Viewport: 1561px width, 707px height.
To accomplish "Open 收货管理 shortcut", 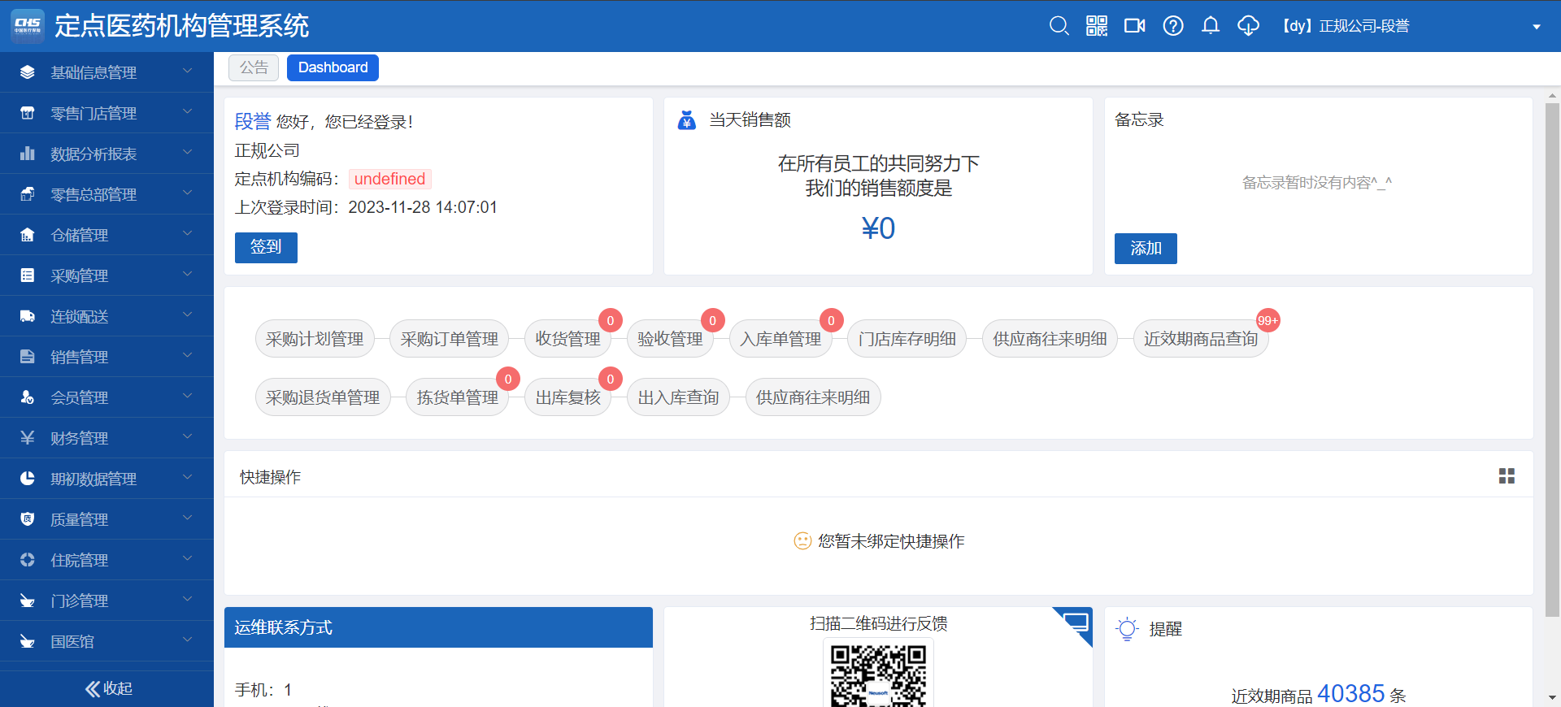I will 567,339.
